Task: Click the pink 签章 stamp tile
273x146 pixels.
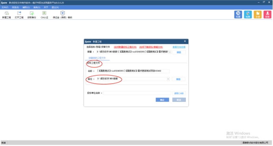Action: pyautogui.click(x=267, y=15)
